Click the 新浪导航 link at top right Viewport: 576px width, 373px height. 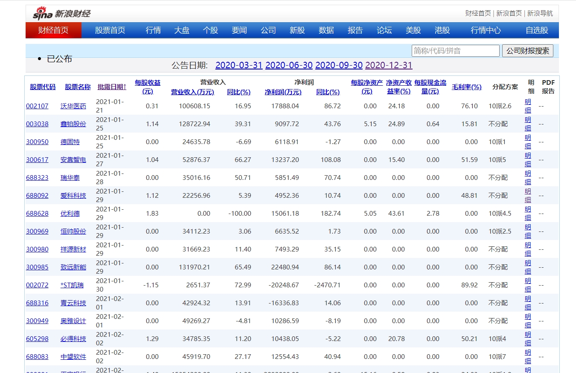(540, 13)
